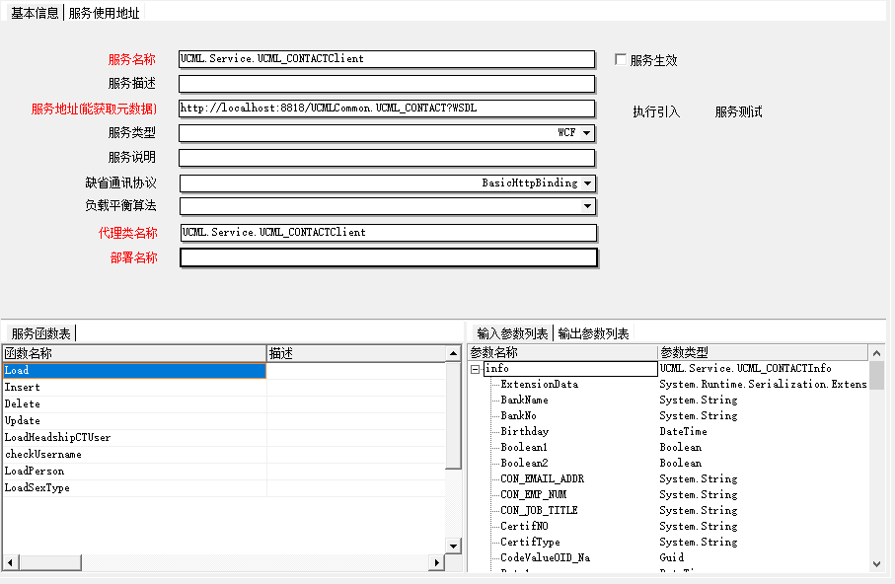Screen dimensions: 895x584
Task: Open the BasicHttpBinding protocol dropdown
Action: click(588, 183)
